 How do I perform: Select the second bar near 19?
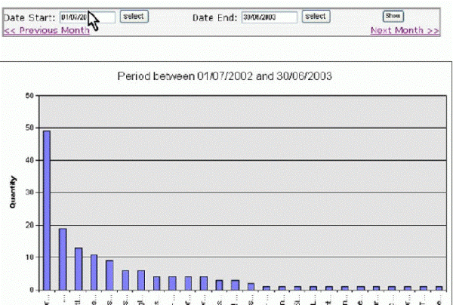[x=63, y=258]
